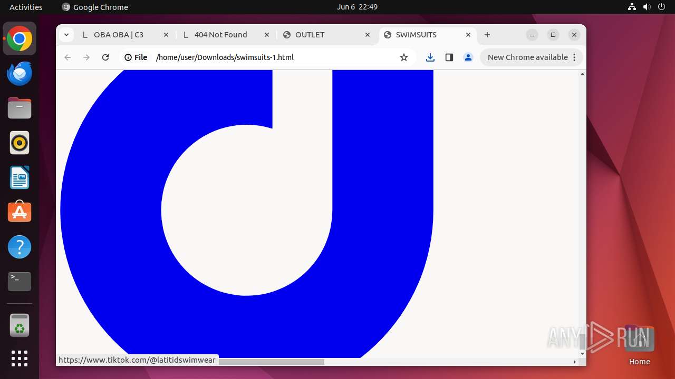The width and height of the screenshot is (675, 379).
Task: Open the volume tray icon
Action: pyautogui.click(x=647, y=7)
